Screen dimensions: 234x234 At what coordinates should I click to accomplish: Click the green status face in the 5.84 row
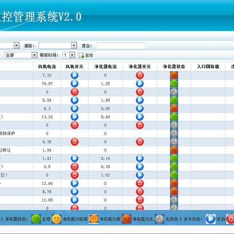pyautogui.click(x=174, y=100)
